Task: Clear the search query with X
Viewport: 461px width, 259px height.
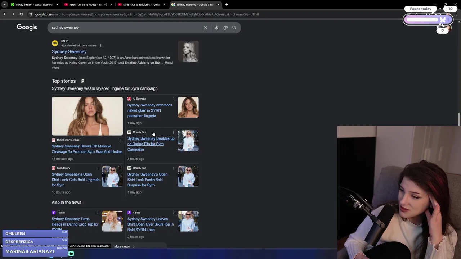Action: tap(206, 27)
